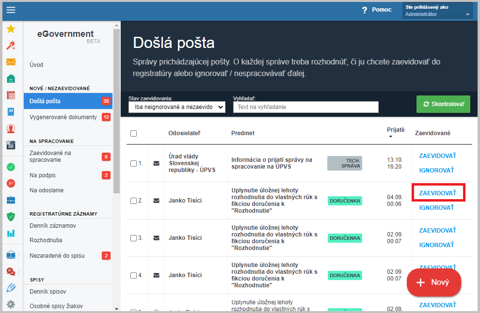The height and width of the screenshot is (313, 480).
Task: Click envelope icon in row 2
Action: pos(156,201)
